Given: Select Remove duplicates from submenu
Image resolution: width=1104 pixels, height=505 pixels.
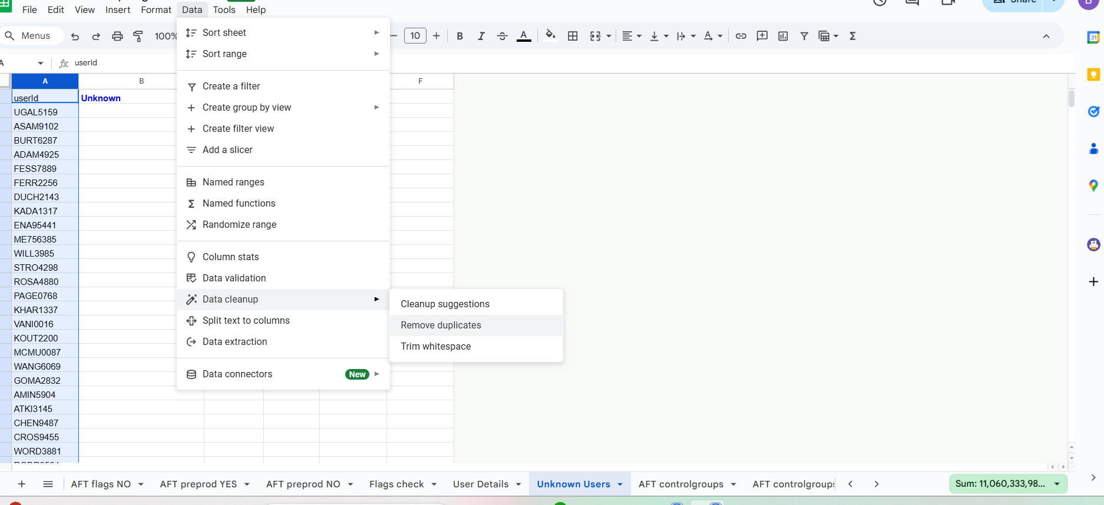Looking at the screenshot, I should point(441,325).
